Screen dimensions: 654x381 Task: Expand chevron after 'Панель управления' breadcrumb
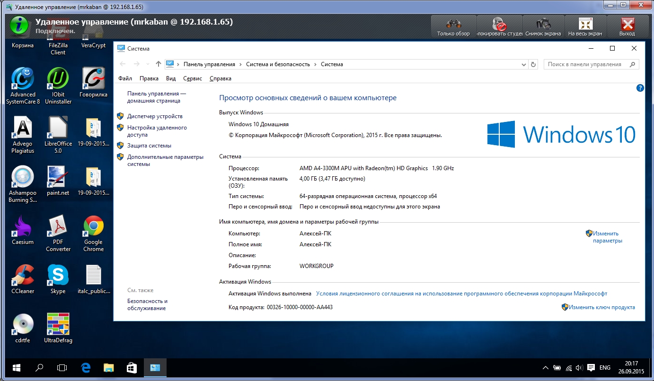pos(240,64)
